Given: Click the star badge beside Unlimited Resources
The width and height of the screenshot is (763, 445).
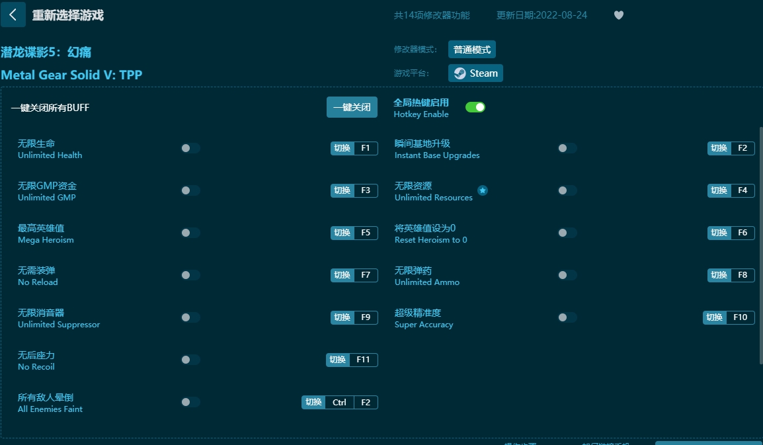Looking at the screenshot, I should pos(482,190).
